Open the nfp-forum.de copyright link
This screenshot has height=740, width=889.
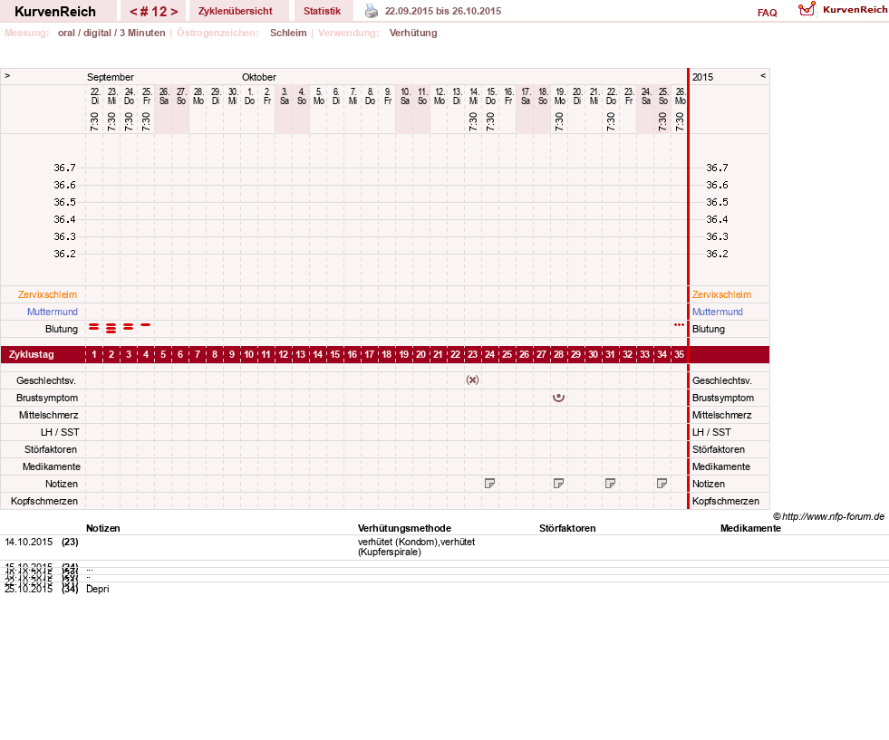coord(828,516)
